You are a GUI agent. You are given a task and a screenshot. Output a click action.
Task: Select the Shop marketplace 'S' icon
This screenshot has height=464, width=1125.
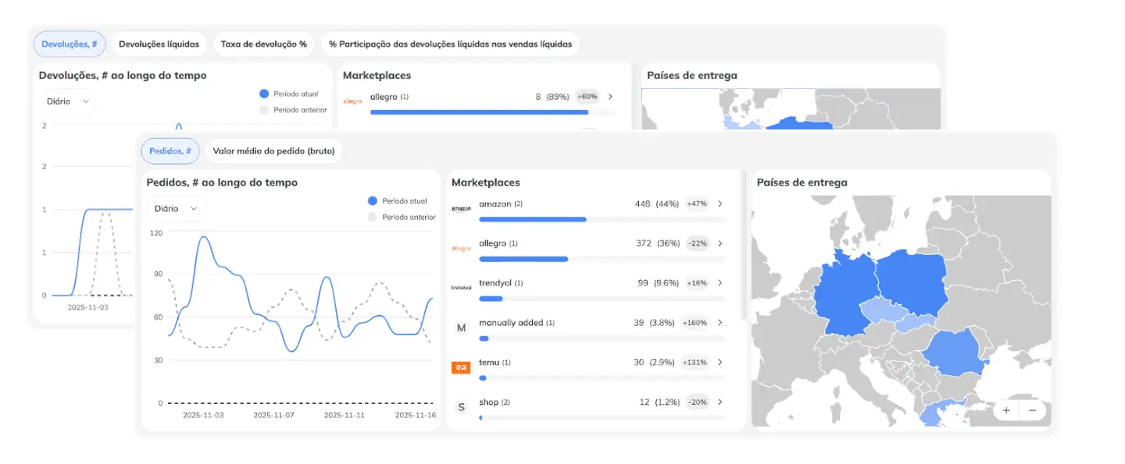point(461,406)
